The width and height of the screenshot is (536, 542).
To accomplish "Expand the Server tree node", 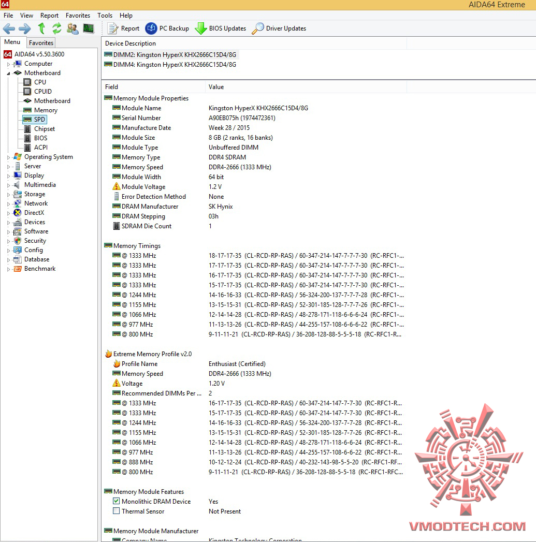I will [x=8, y=167].
